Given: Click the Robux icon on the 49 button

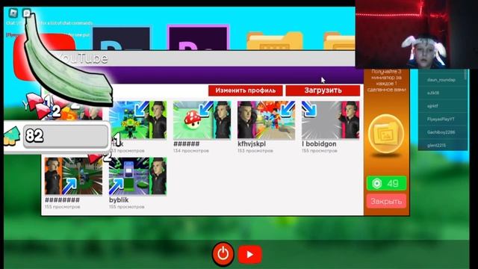Looking at the screenshot, I should coord(376,183).
